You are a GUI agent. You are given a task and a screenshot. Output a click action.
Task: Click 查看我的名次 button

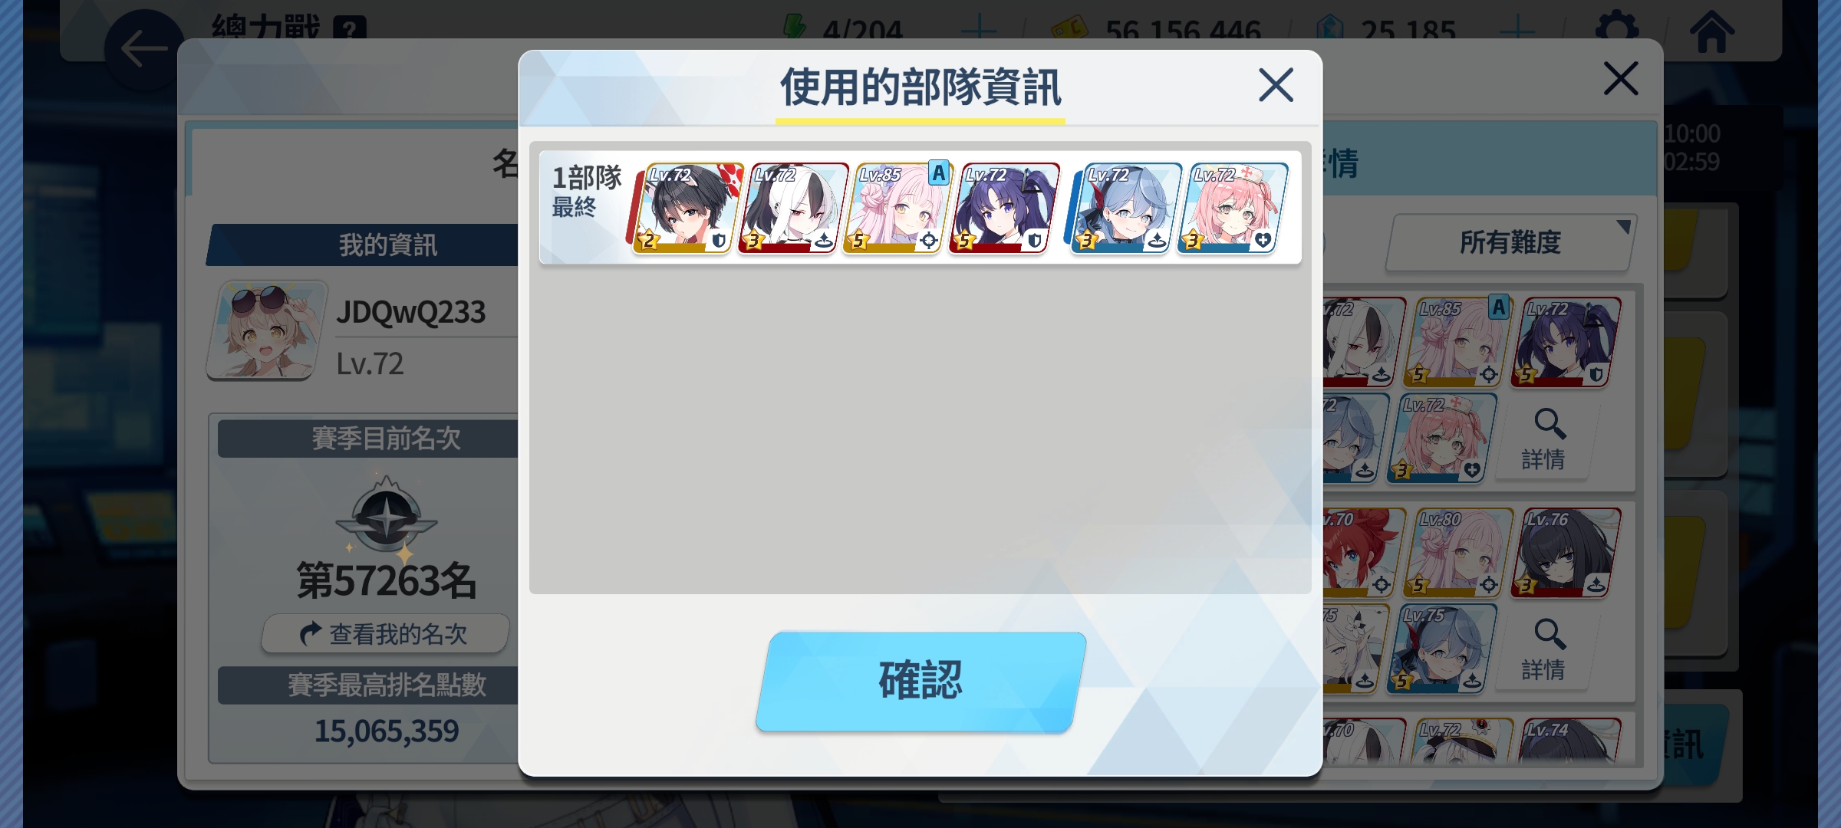(x=385, y=634)
